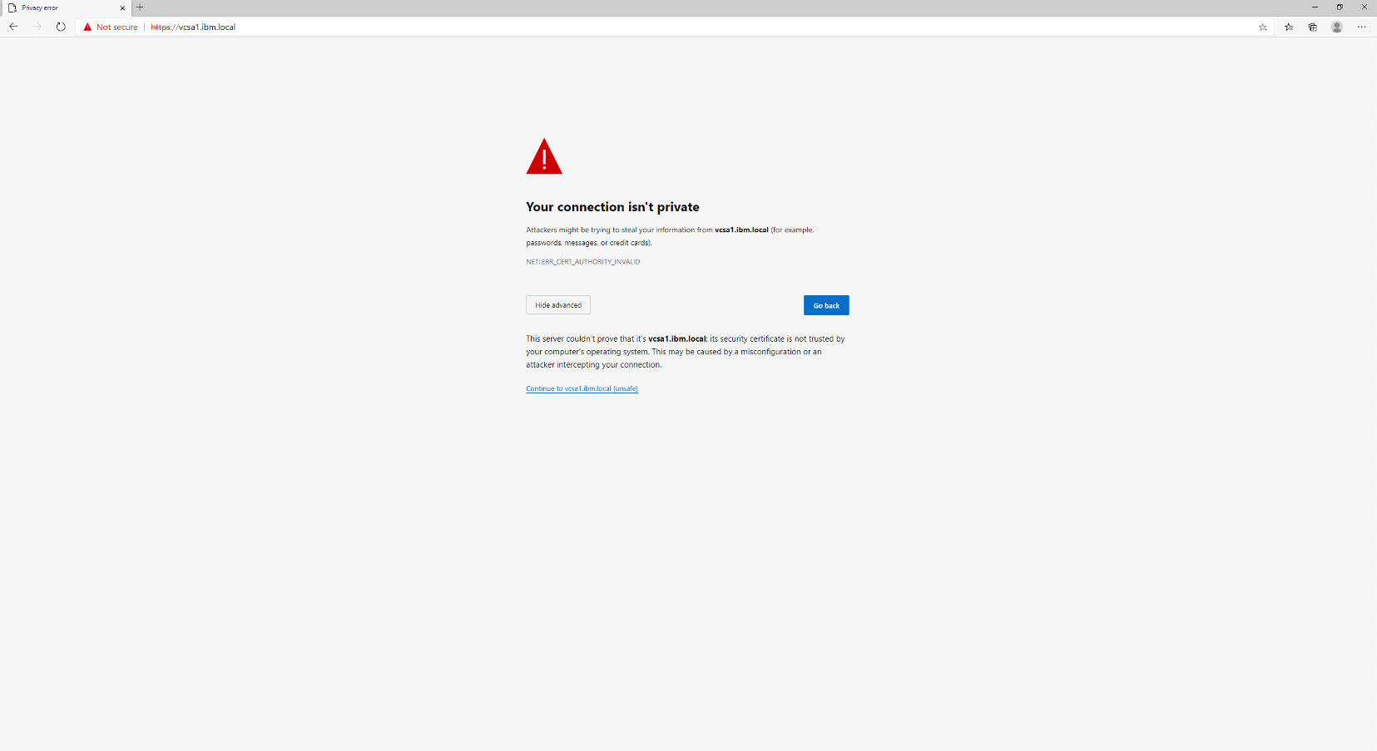
Task: Click the address bar URL vcsa1.ibm.local
Action: tap(193, 27)
